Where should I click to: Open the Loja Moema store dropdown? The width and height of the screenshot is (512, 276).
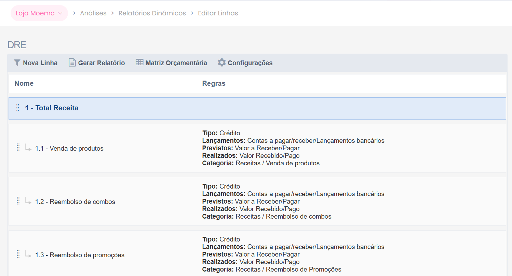coord(39,13)
